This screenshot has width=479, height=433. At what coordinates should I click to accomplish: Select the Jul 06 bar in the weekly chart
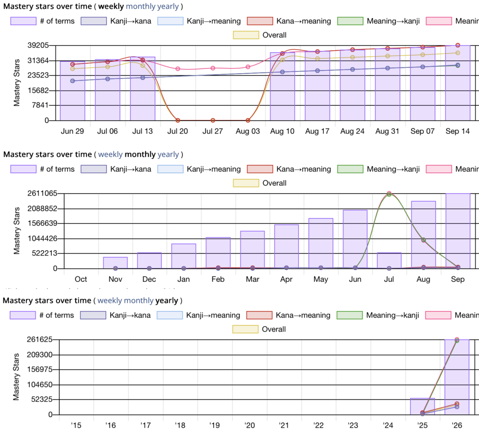pyautogui.click(x=107, y=90)
